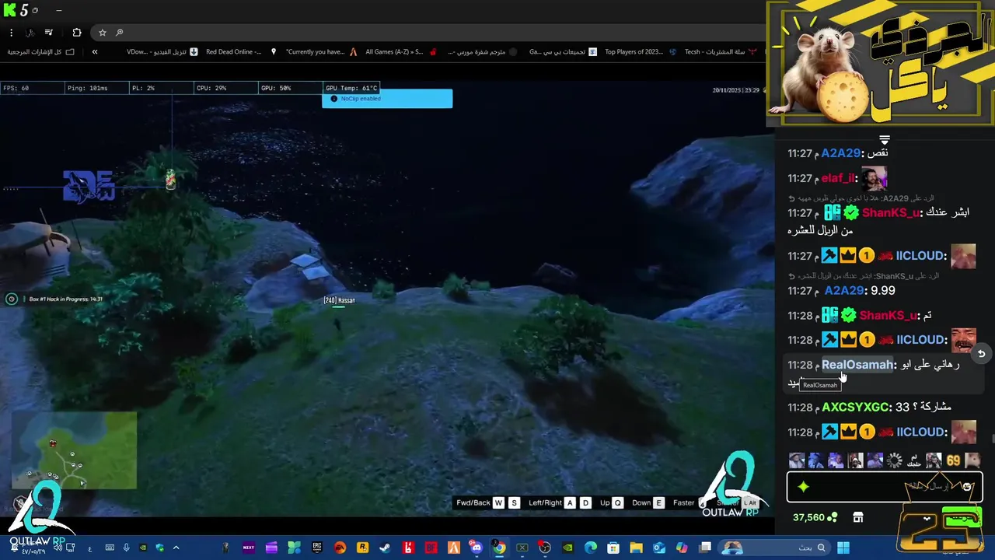
Task: Open the browser three-dot menu
Action: click(x=11, y=33)
